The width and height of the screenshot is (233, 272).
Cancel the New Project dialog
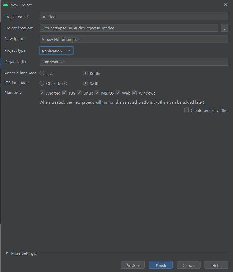click(x=188, y=265)
